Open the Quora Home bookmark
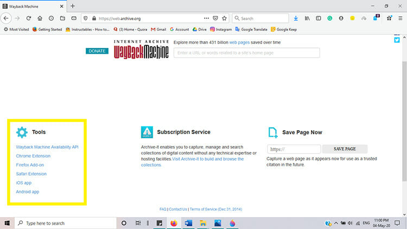This screenshot has height=229, width=407. [130, 30]
